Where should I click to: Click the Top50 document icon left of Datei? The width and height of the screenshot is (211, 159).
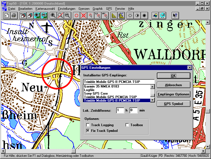(4, 9)
